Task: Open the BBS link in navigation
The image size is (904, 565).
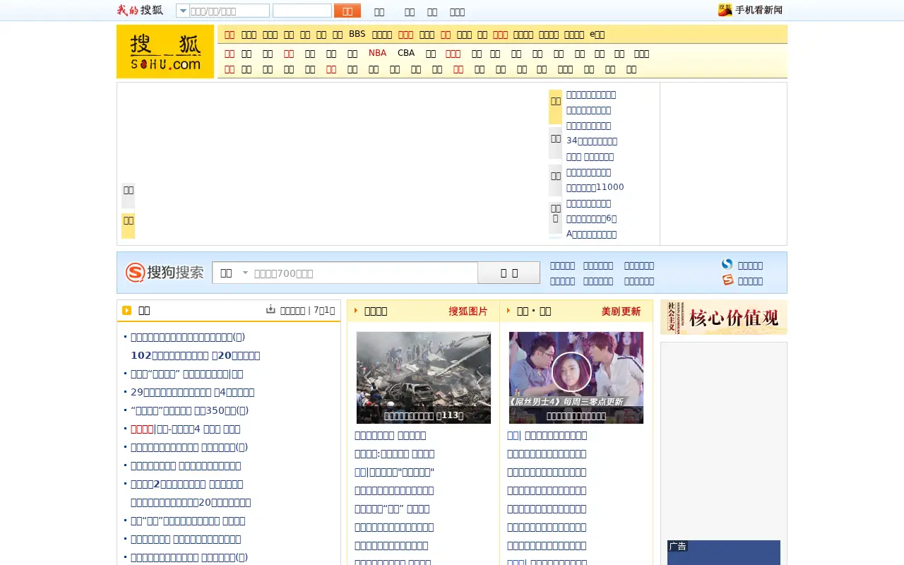Action: coord(357,34)
